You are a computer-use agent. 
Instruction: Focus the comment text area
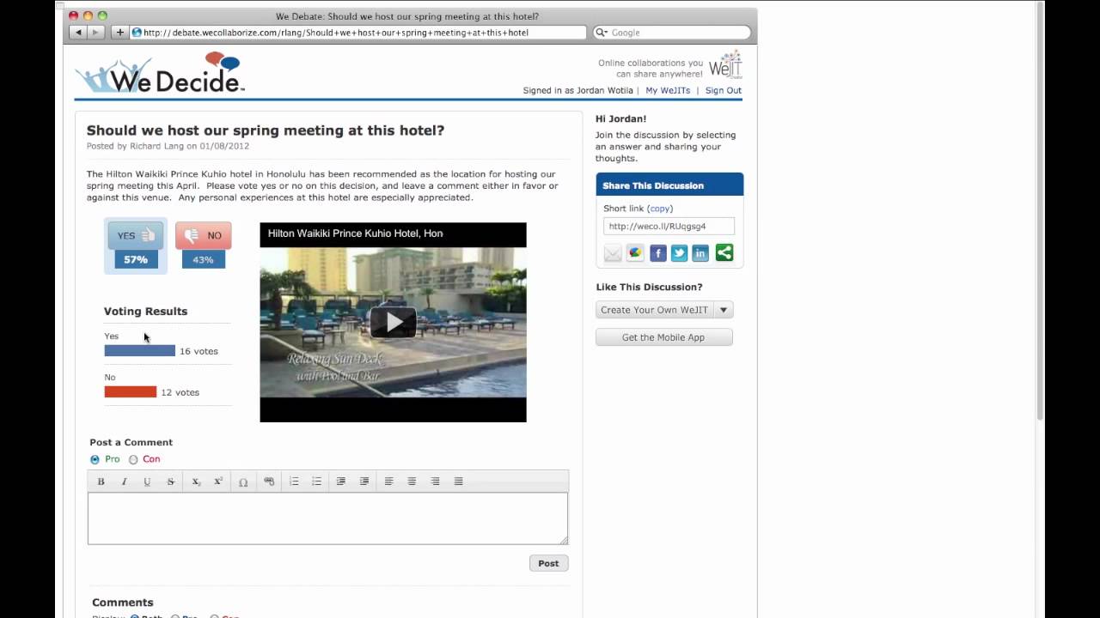coord(327,518)
